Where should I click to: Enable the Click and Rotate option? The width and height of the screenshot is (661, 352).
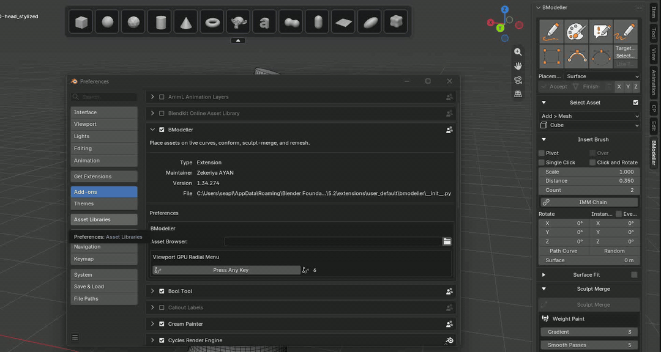pyautogui.click(x=592, y=163)
